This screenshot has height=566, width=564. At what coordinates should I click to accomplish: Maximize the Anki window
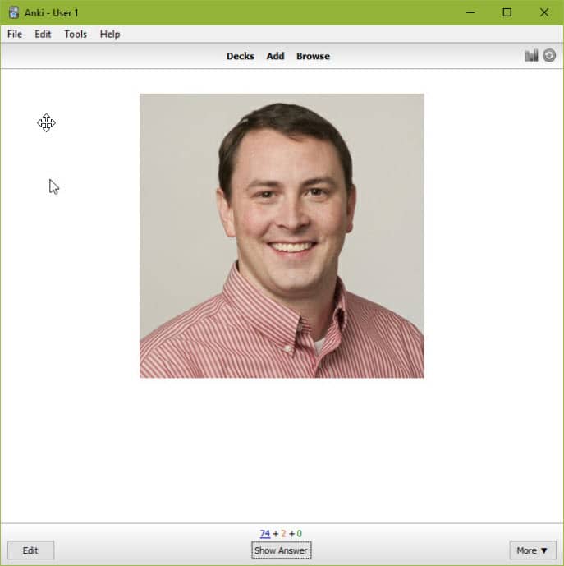507,12
